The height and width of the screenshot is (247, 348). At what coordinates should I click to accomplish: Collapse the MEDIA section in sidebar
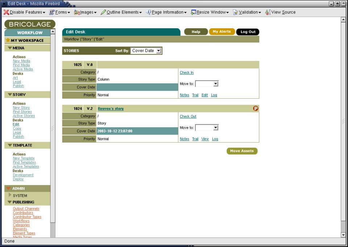click(x=10, y=48)
